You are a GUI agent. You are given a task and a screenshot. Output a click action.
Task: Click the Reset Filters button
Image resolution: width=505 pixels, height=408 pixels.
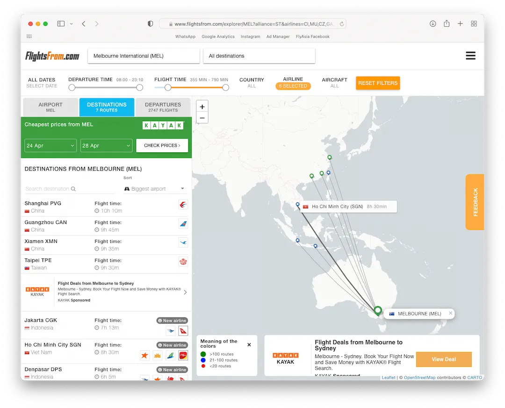coord(377,83)
